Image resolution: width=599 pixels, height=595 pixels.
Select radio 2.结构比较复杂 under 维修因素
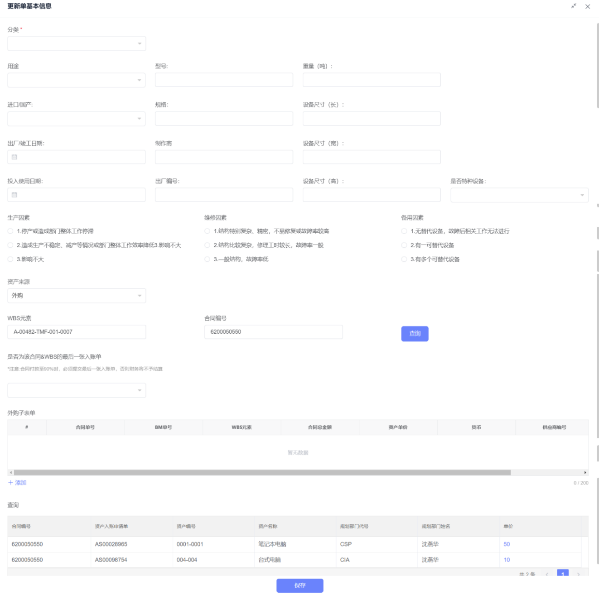pyautogui.click(x=207, y=245)
